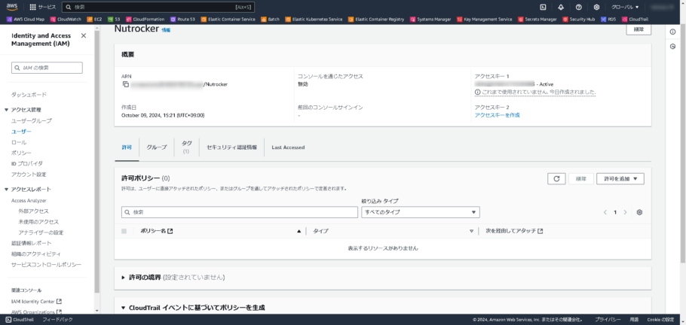Open CloudFormation favorites shortcut
686x325 pixels.
[x=145, y=20]
